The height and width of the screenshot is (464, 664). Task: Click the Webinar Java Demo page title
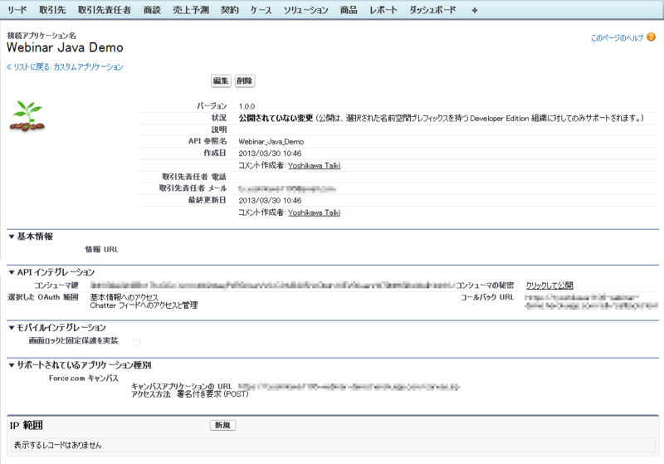[65, 47]
